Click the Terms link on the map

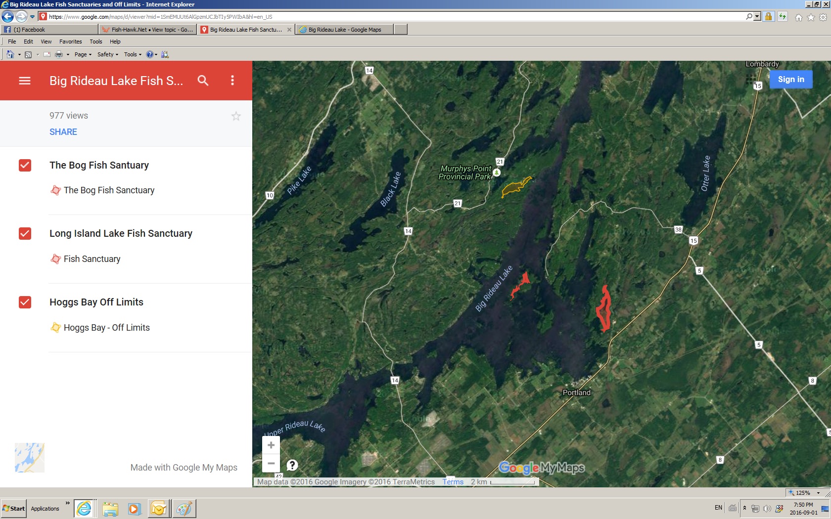pos(453,482)
